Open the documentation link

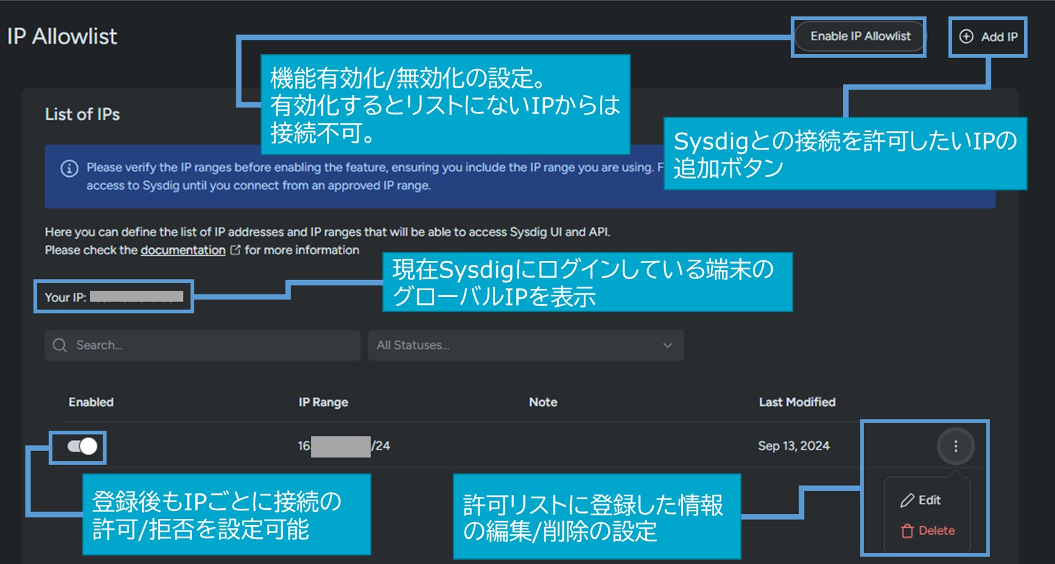183,250
